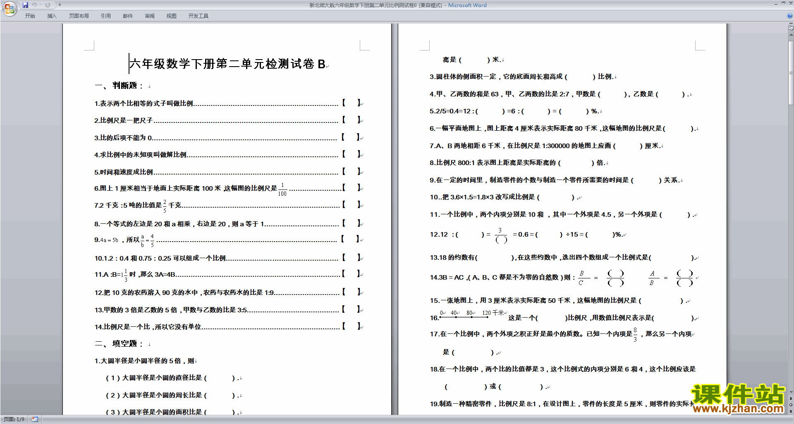794x424 pixels.
Task: Click line 13.18 的约数有
Action: [564, 257]
